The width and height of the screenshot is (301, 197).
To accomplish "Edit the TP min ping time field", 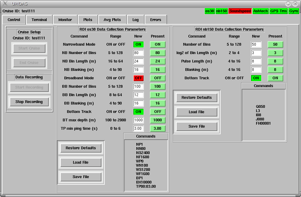I will coord(138,129).
